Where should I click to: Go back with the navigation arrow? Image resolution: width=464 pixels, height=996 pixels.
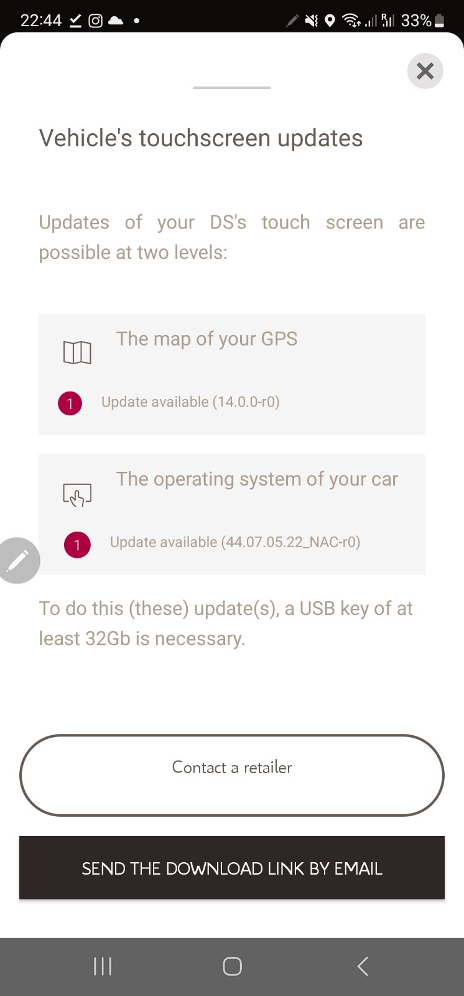click(x=363, y=966)
